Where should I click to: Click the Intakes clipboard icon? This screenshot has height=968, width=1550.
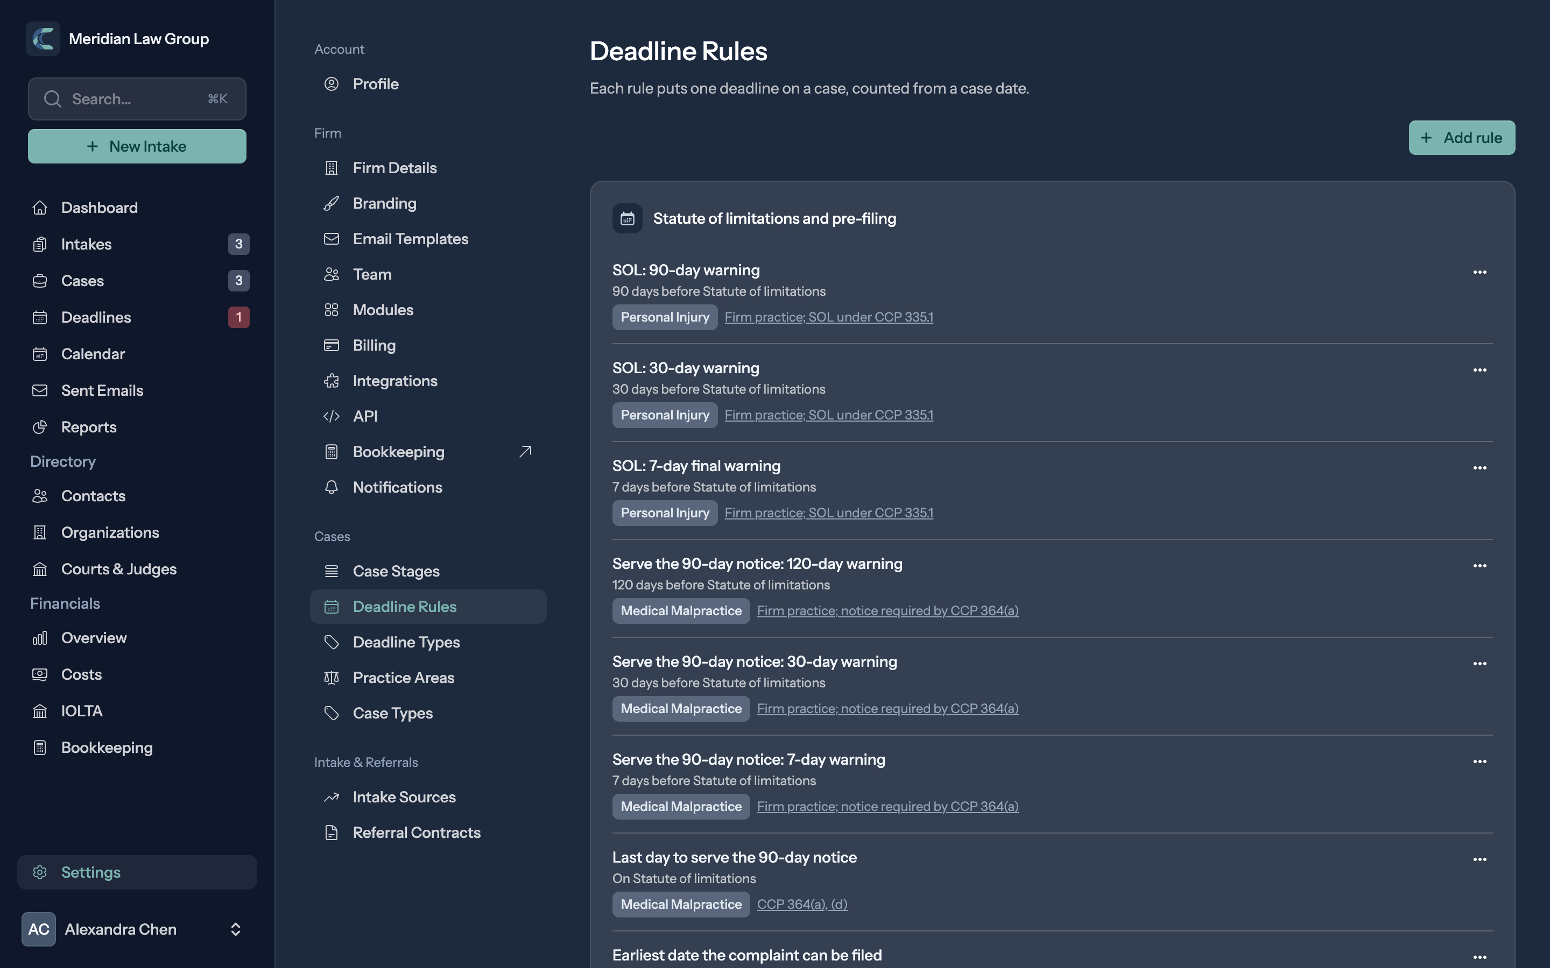click(x=40, y=244)
